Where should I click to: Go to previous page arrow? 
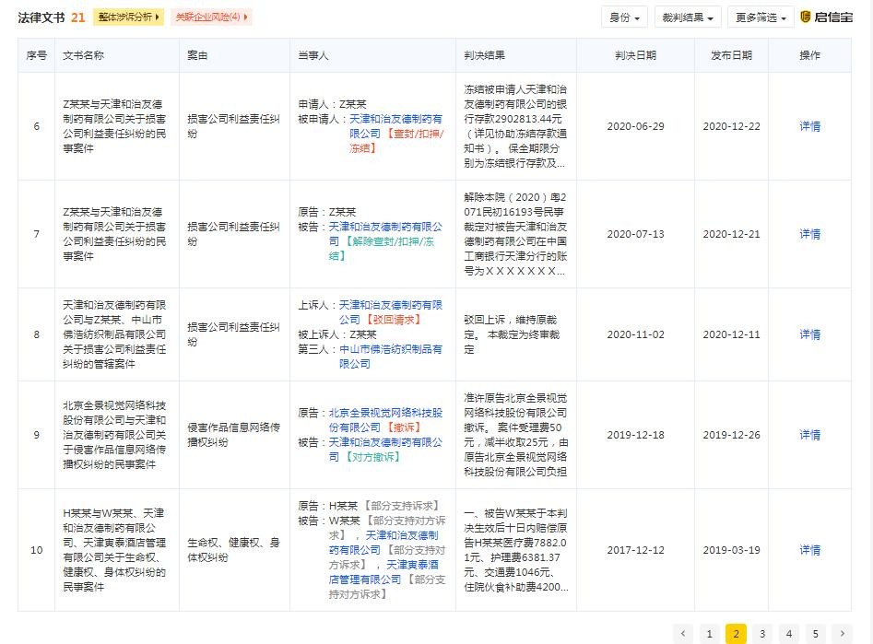pyautogui.click(x=683, y=633)
